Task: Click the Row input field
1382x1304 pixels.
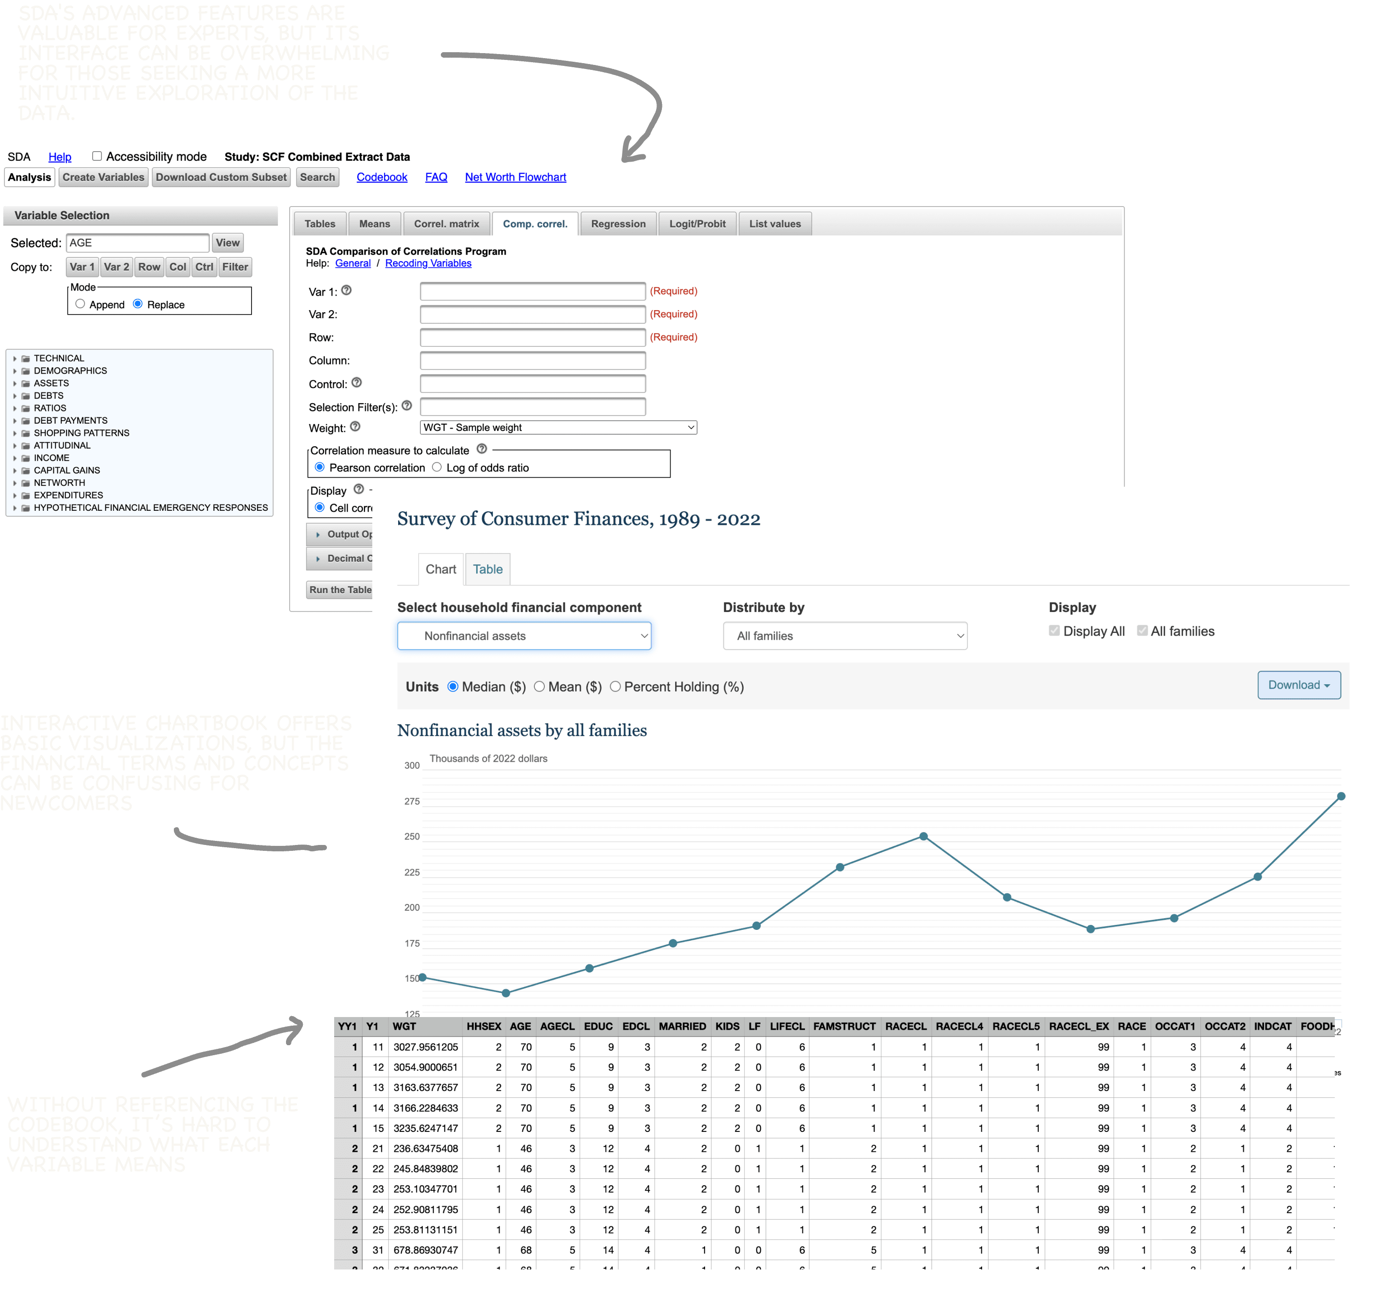Action: (533, 337)
